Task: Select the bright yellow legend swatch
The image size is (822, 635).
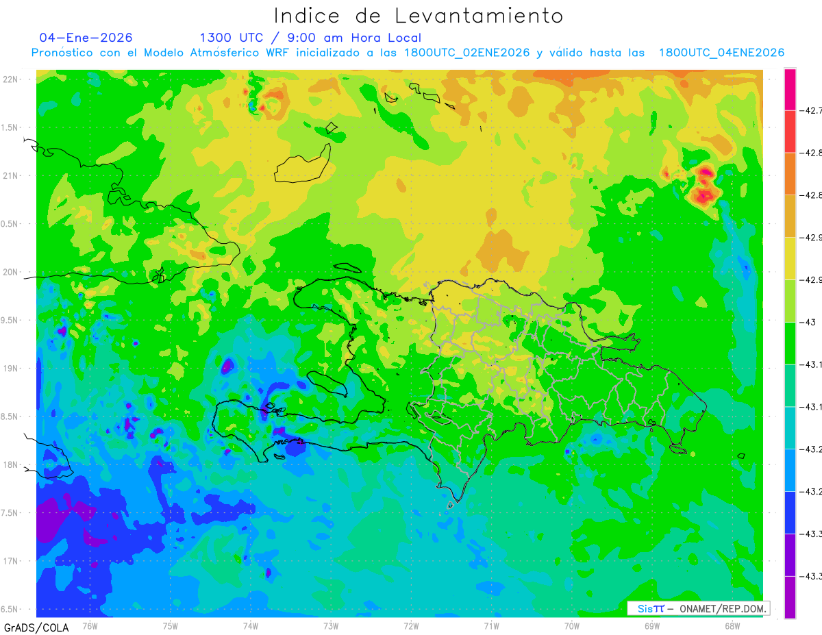Action: [x=790, y=258]
